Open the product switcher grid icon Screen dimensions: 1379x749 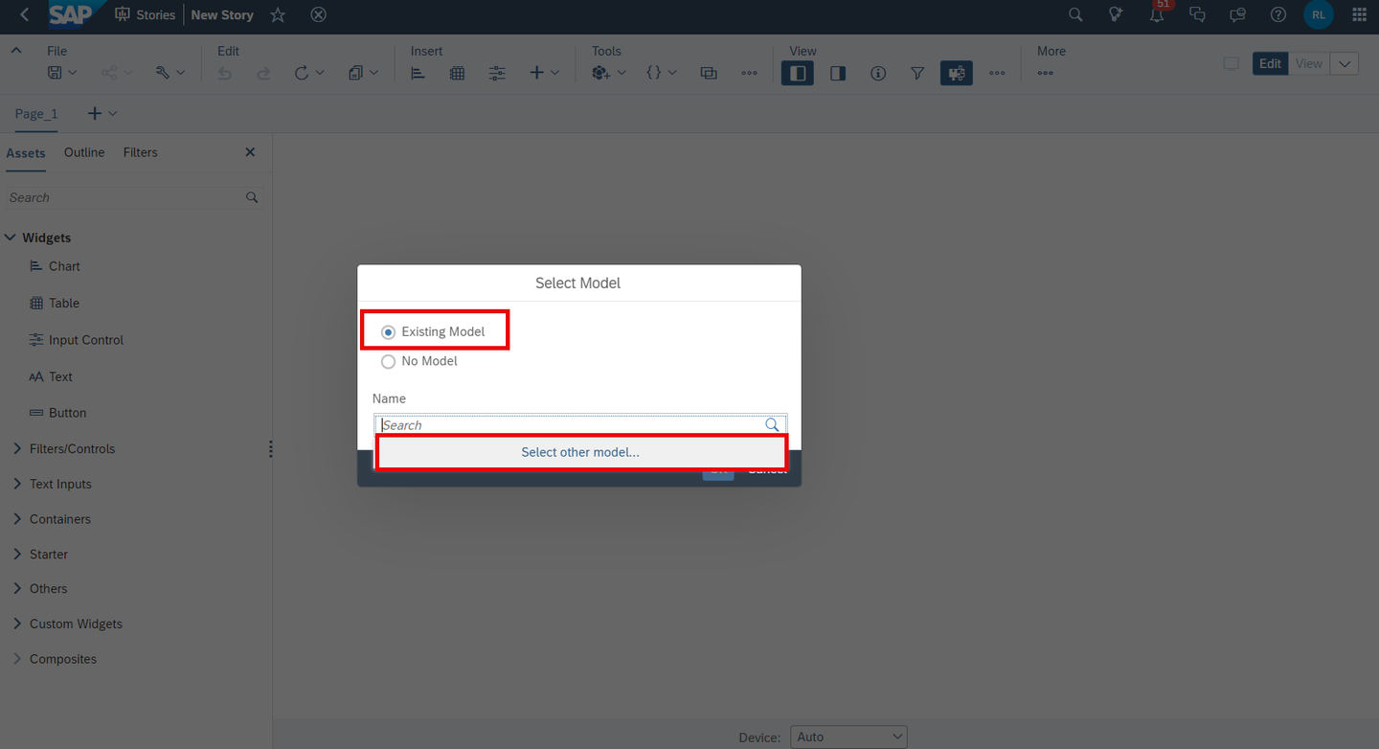pyautogui.click(x=1359, y=14)
